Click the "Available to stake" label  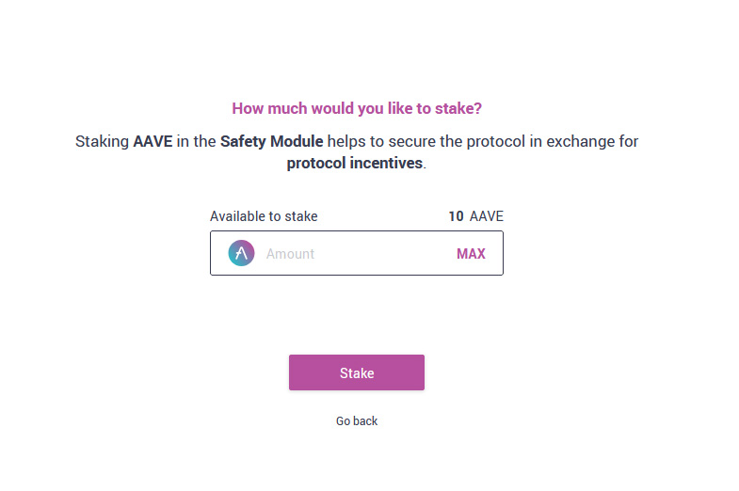tap(264, 216)
